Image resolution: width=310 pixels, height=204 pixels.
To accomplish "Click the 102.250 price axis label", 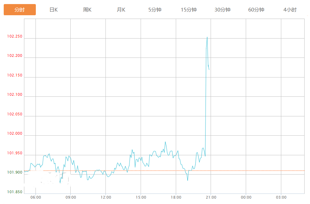I will coord(15,37).
